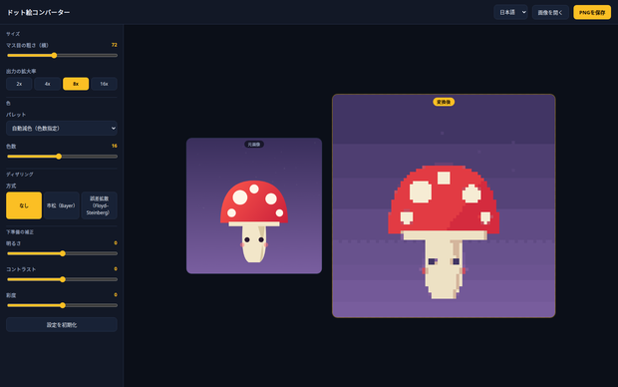Select 4x output scale

47,84
